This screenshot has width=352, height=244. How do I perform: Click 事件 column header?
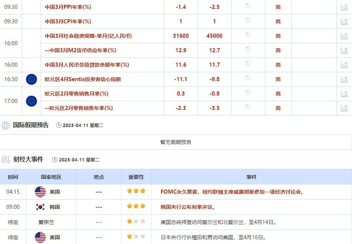[251, 177]
